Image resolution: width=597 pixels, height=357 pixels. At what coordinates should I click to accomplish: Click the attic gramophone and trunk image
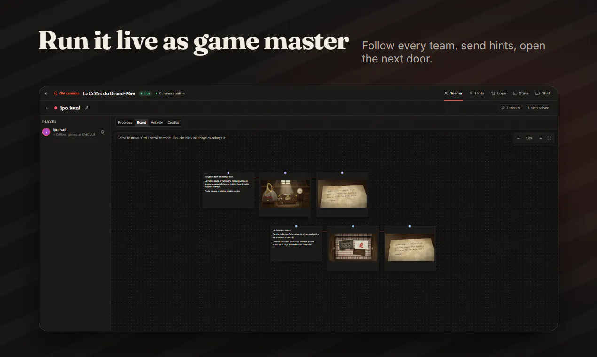click(285, 194)
